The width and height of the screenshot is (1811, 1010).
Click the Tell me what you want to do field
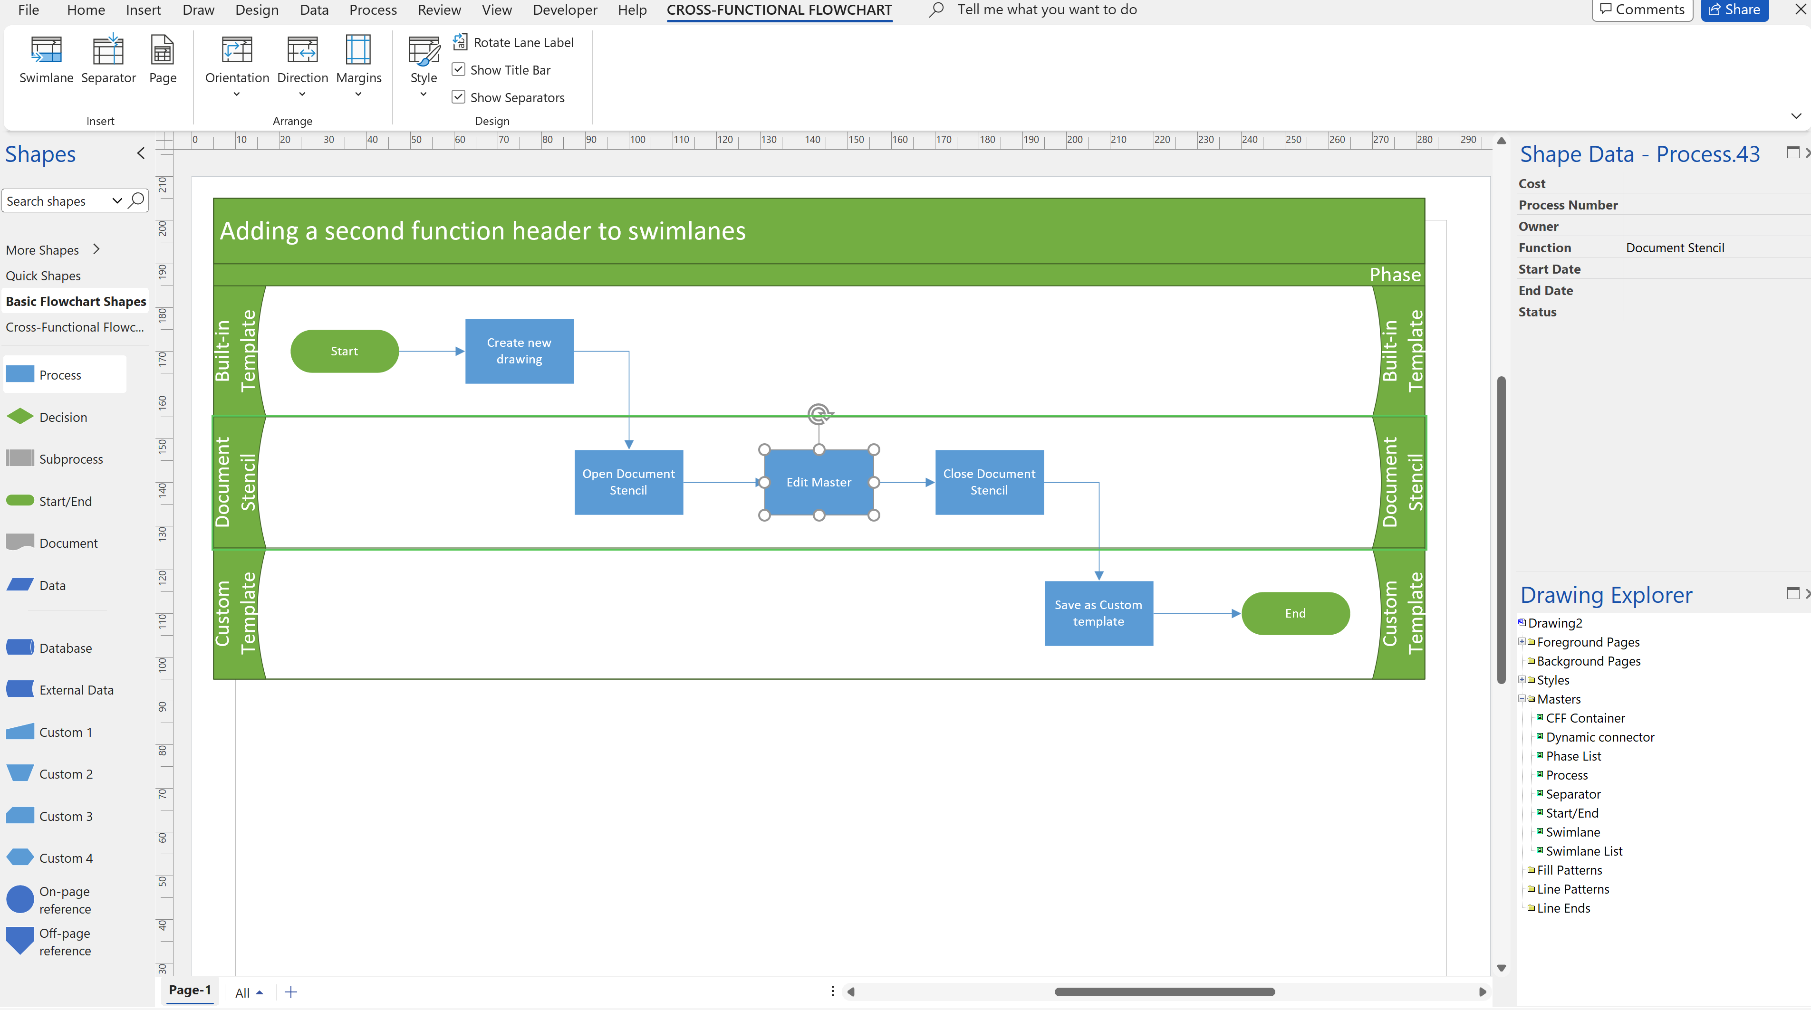pos(1047,10)
